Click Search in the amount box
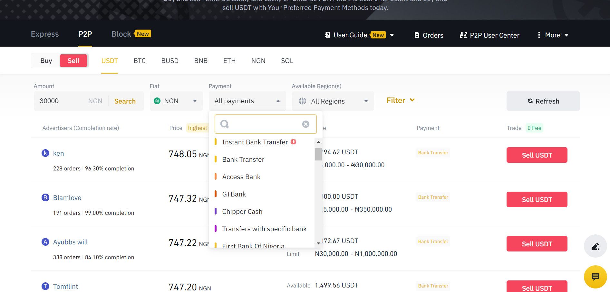This screenshot has height=292, width=610. coord(125,101)
